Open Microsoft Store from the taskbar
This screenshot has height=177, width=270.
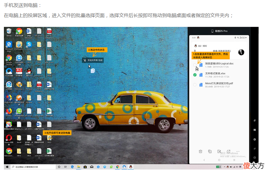coord(85,167)
